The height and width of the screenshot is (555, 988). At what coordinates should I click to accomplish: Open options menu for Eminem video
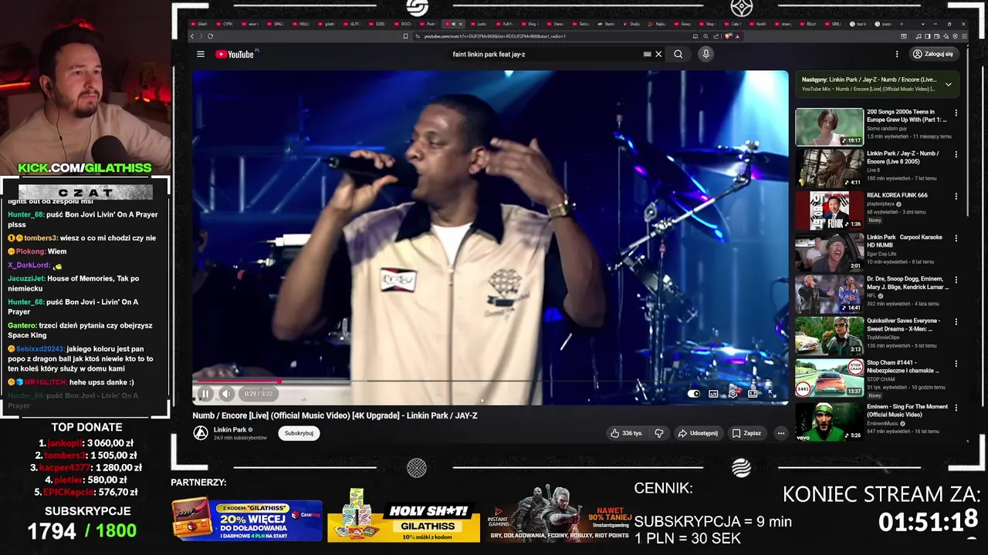956,407
